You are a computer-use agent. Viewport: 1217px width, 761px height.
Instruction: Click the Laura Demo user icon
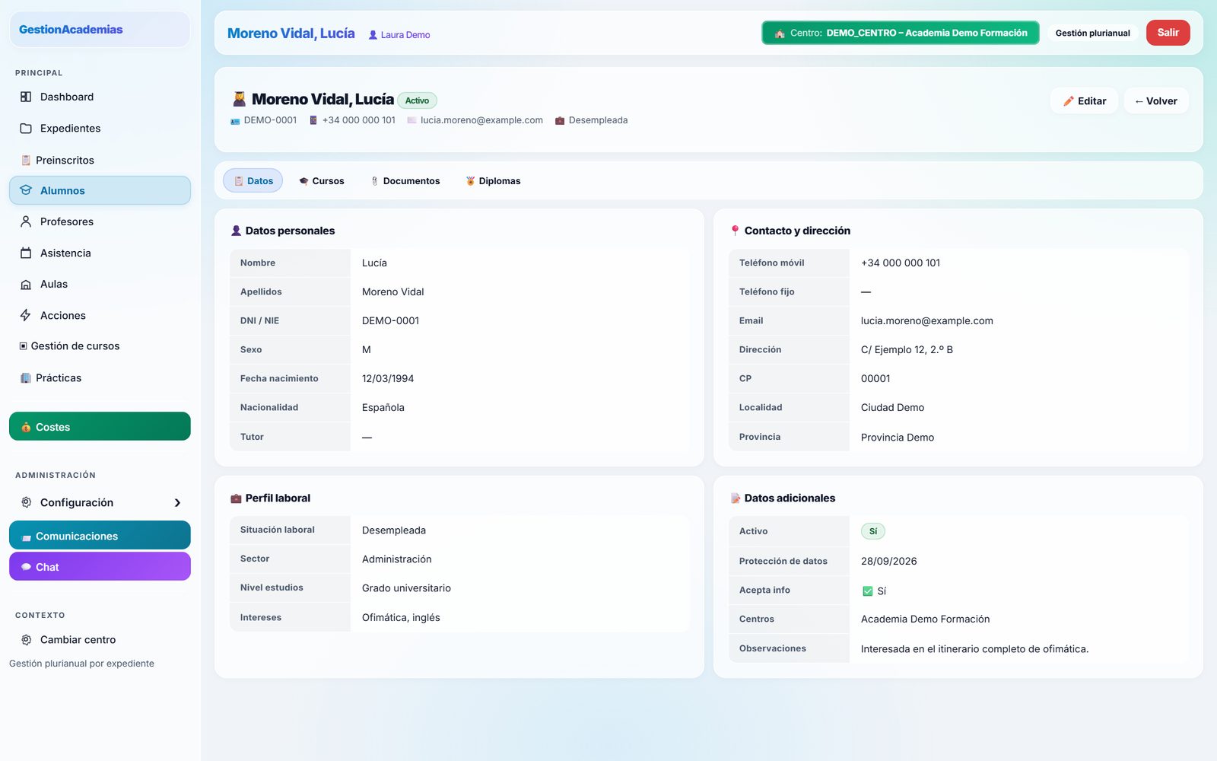click(373, 35)
